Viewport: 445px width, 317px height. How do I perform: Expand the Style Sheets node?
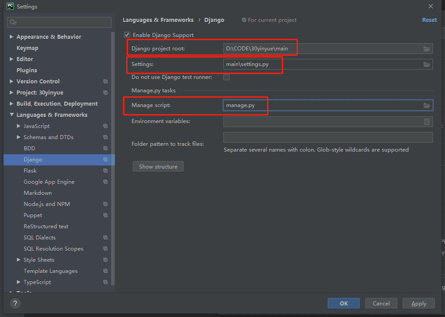[19, 260]
